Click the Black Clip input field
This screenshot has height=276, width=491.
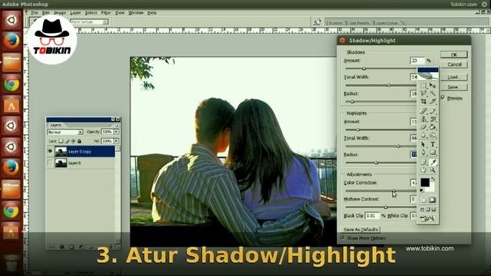click(x=372, y=215)
